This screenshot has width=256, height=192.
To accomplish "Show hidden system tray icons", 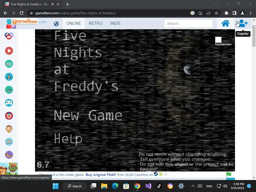I will [193, 186].
